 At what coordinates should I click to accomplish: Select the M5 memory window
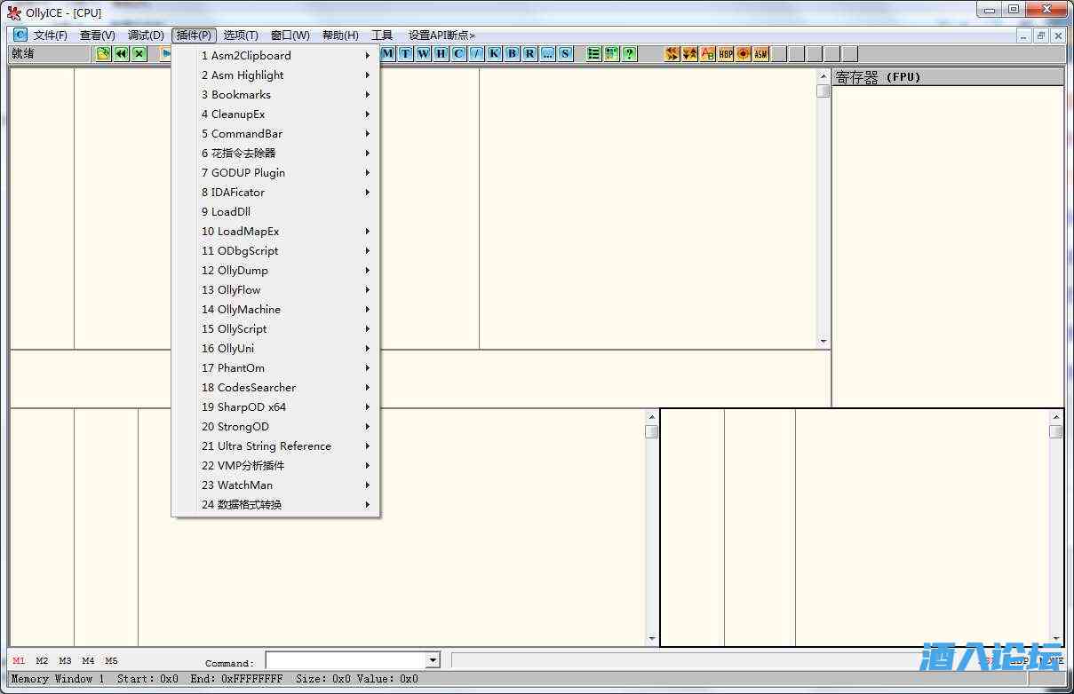111,661
